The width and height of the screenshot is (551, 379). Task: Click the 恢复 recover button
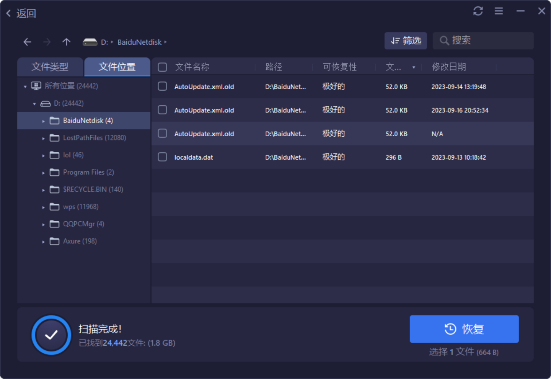[x=464, y=329]
